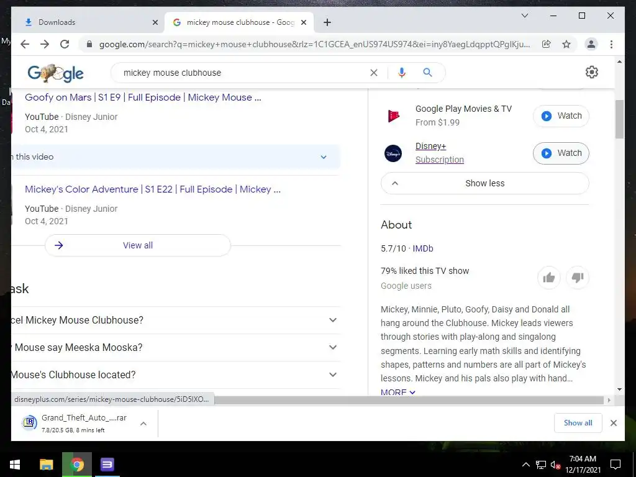636x477 pixels.
Task: Open Google quick settings gear
Action: (592, 72)
